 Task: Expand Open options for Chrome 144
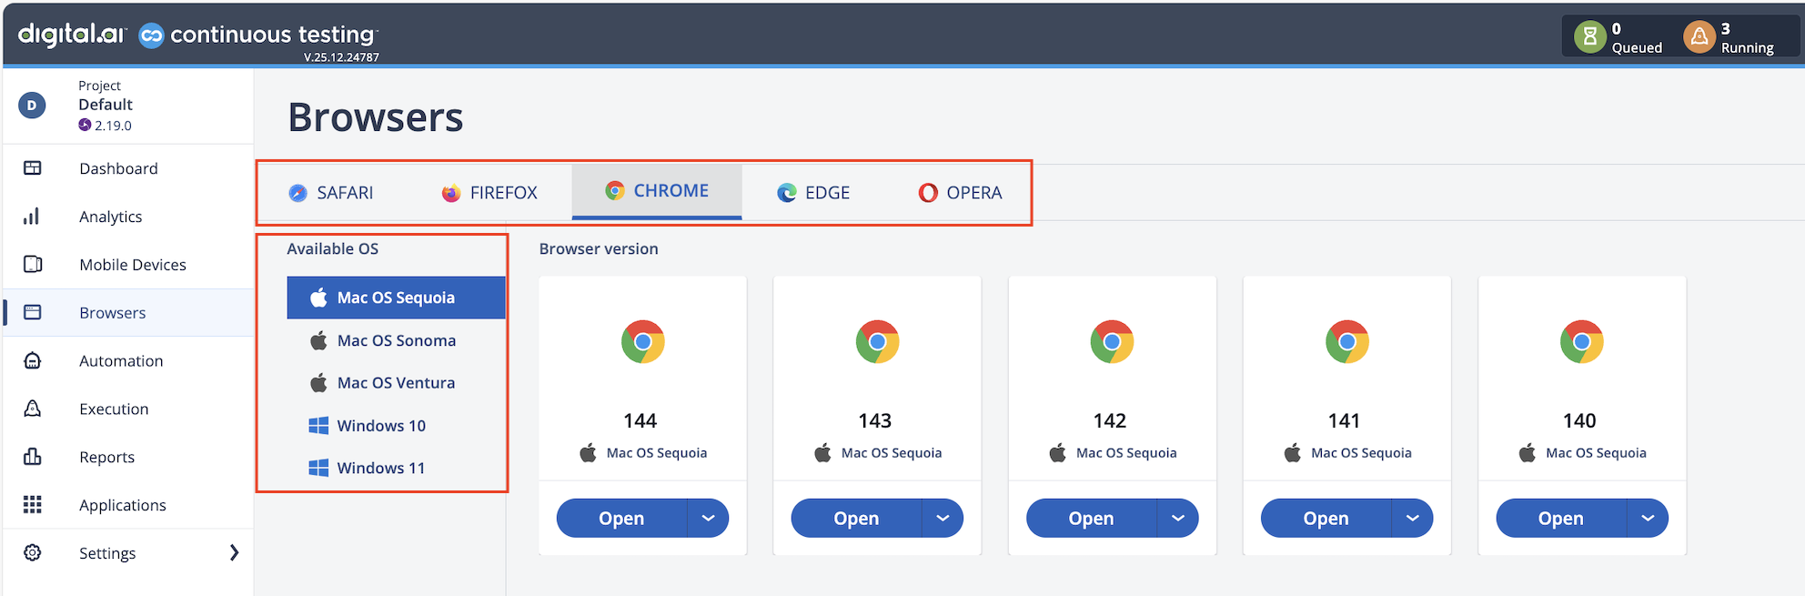coord(708,518)
